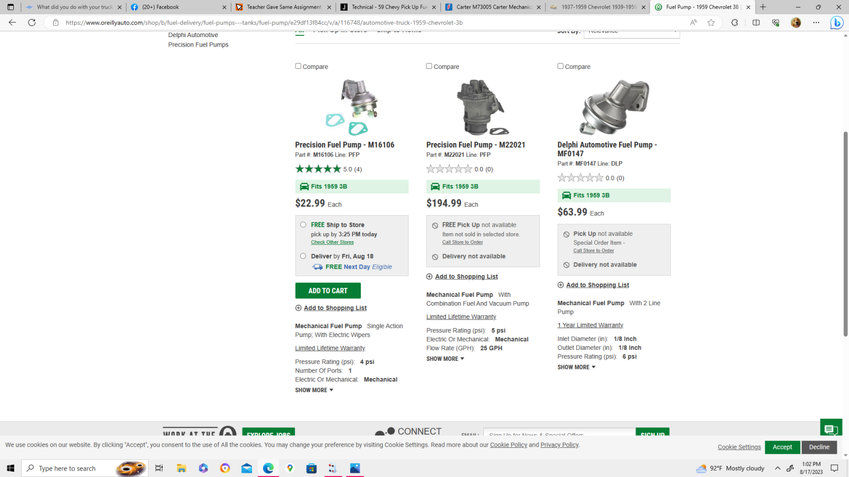Screen dimensions: 849x477
Task: Open File Explorer from taskbar
Action: click(x=181, y=468)
